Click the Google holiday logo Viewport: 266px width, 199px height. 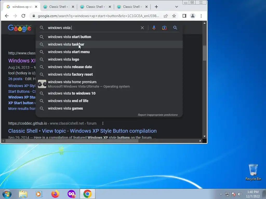pos(20,28)
